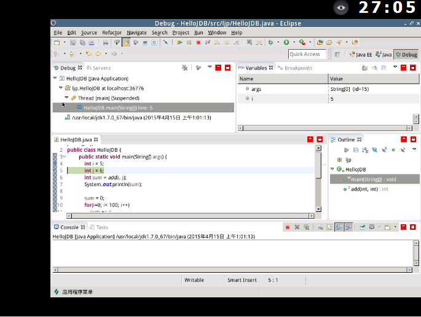Switch to the Breakpoints tab
Viewport: 421px width, 317px height.
coord(295,68)
